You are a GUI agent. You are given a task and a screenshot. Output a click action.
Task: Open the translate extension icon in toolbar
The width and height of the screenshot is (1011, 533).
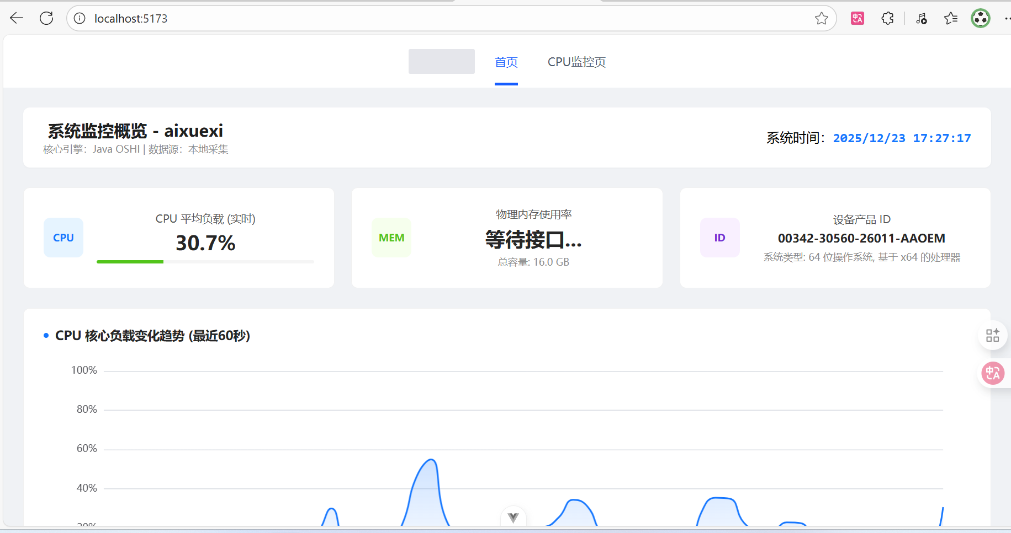pyautogui.click(x=858, y=18)
